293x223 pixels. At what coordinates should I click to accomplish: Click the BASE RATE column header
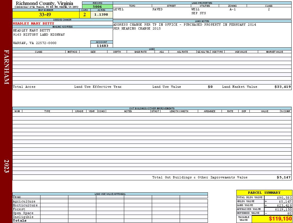click(141, 52)
